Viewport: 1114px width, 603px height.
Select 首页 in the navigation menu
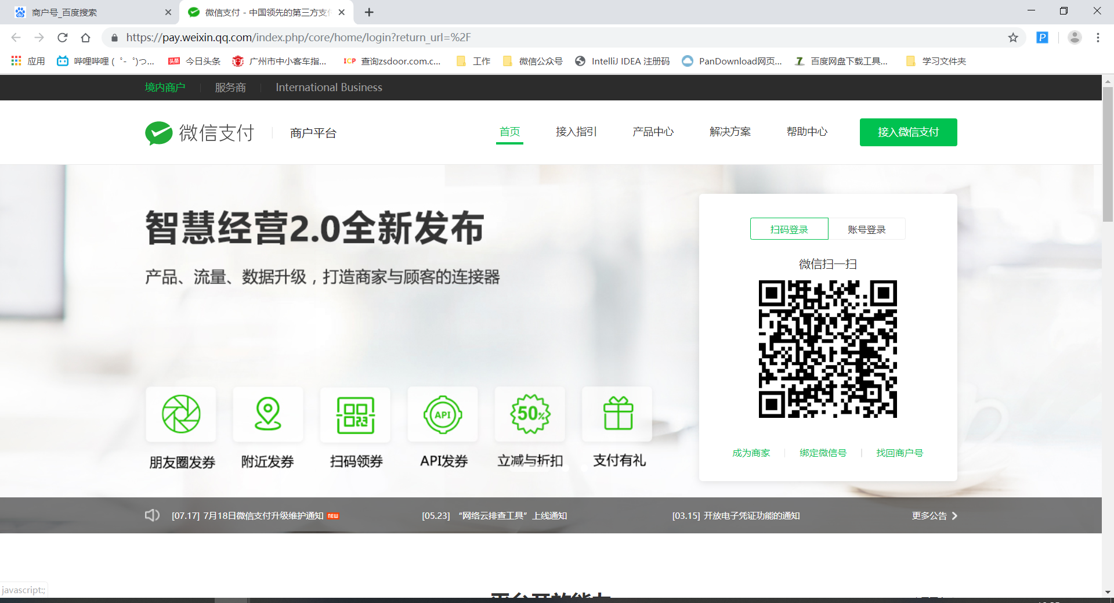coord(510,132)
